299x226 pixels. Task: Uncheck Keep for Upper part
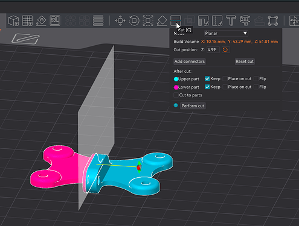[207, 78]
